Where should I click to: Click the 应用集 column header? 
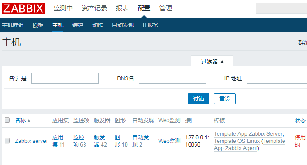[x=60, y=120]
